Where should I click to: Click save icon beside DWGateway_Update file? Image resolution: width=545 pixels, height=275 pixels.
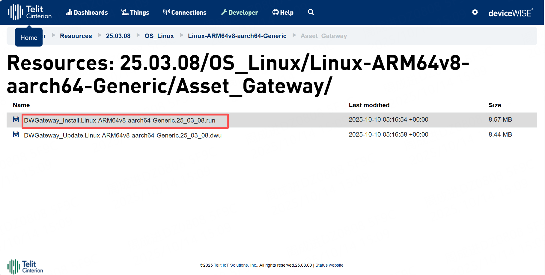[16, 135]
